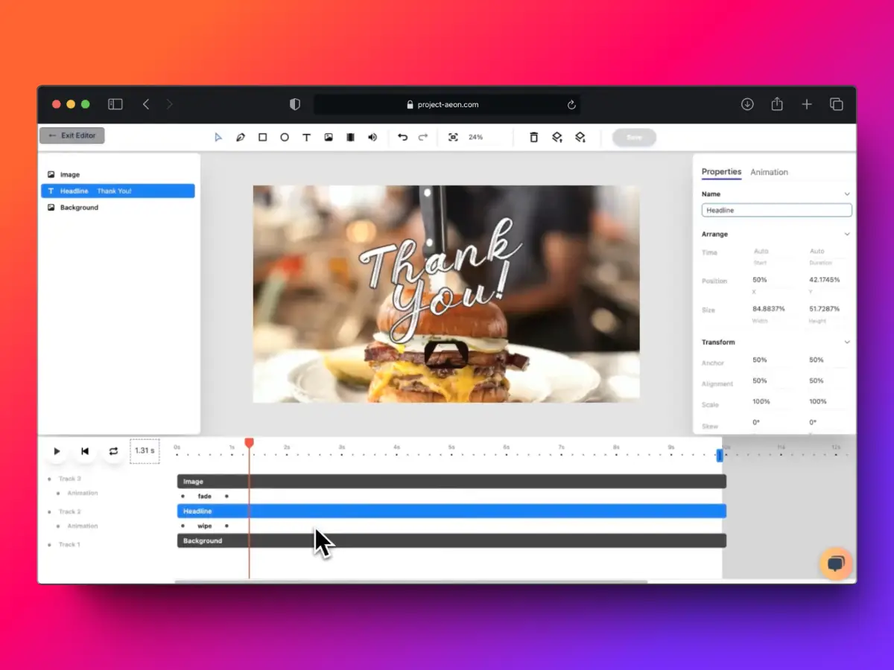The image size is (894, 670).
Task: Select the Background layer in list
Action: 79,208
